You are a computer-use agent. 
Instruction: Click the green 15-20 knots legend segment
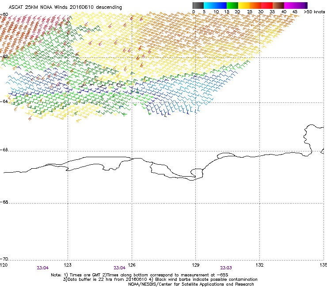click(x=232, y=5)
